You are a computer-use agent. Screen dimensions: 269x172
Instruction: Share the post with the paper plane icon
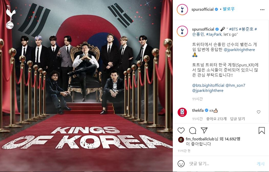pyautogui.click(x=204, y=130)
